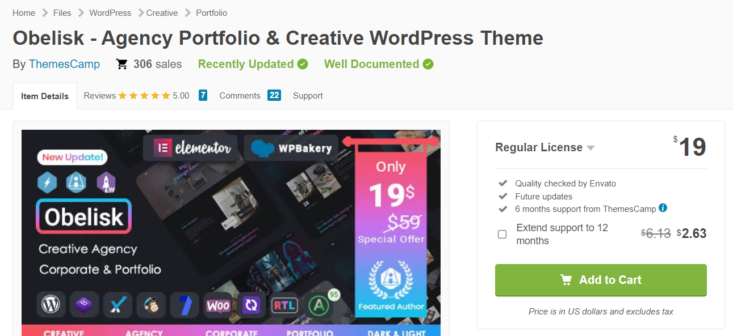
Task: Click the shopping cart sales icon
Action: click(122, 64)
